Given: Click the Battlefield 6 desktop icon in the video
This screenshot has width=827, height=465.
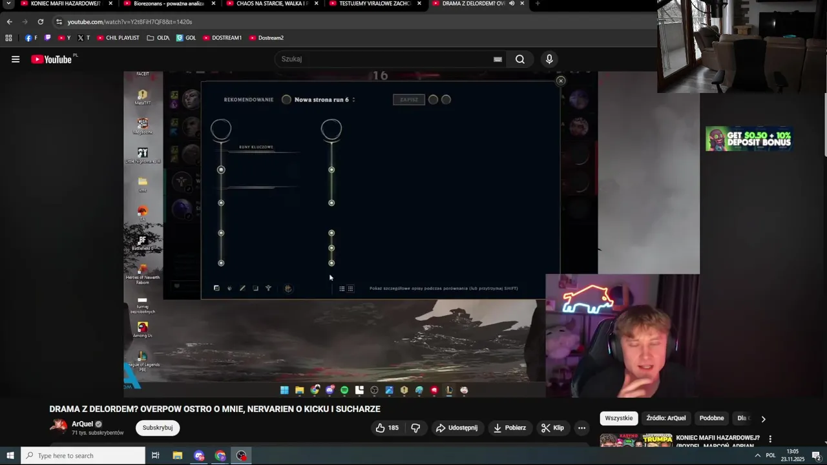Looking at the screenshot, I should click(143, 243).
